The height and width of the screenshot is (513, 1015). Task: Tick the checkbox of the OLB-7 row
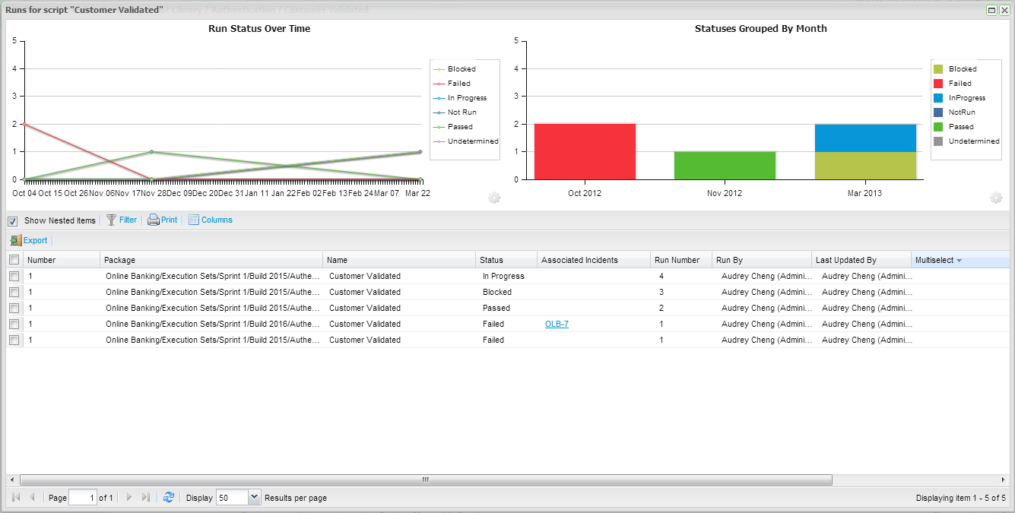(14, 325)
